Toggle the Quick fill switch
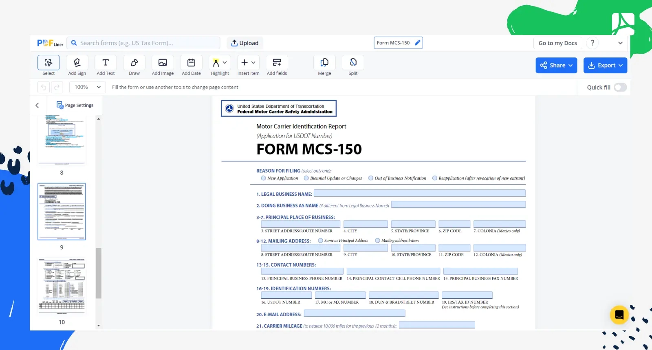Viewport: 652px width, 350px height. tap(620, 87)
